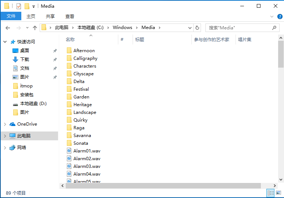Select the Alarm01.wav audio file
The height and width of the screenshot is (198, 284).
[87, 151]
